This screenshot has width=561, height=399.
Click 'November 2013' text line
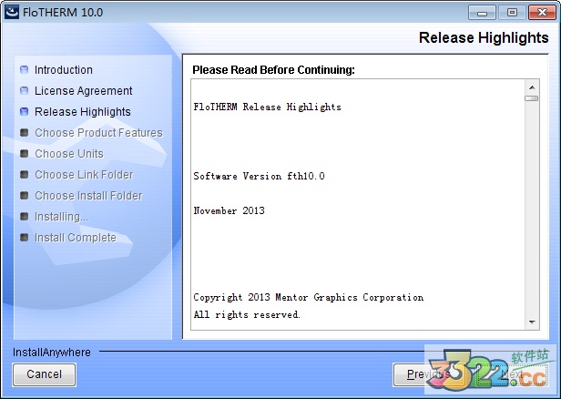click(229, 210)
